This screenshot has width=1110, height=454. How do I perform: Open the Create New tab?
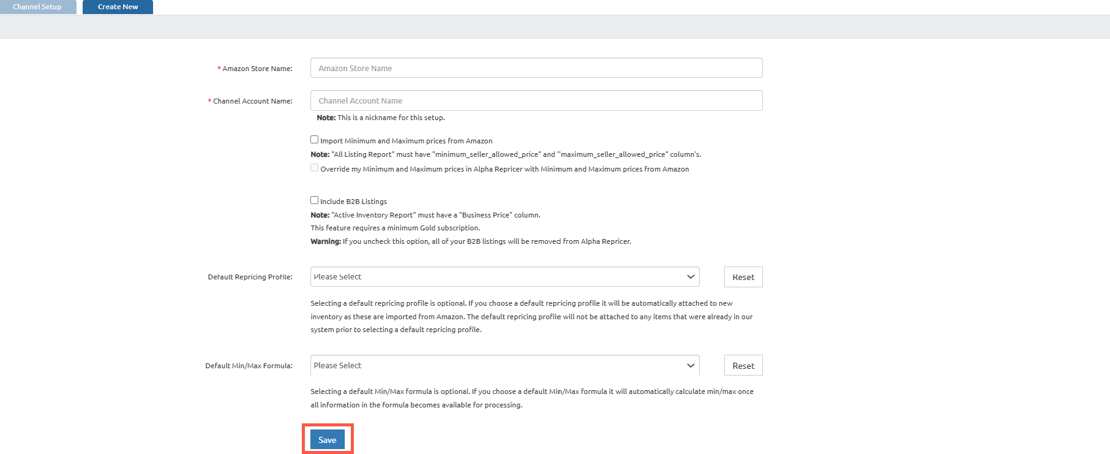point(118,7)
